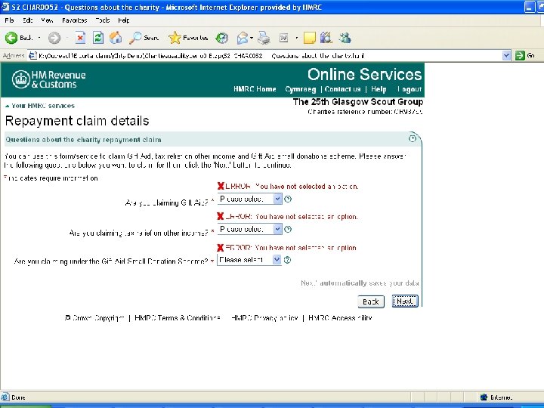The width and height of the screenshot is (544, 408).
Task: Click the 'Repayment claim details' heading
Action: pos(77,121)
